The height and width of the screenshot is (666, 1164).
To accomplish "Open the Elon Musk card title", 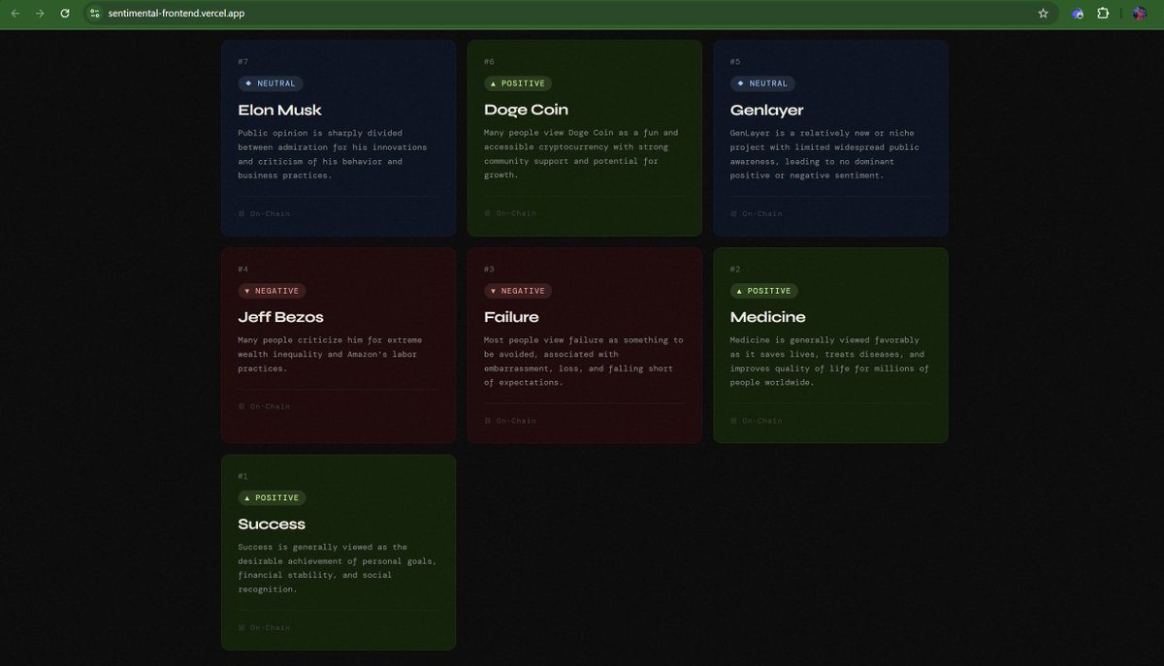I will (x=279, y=110).
